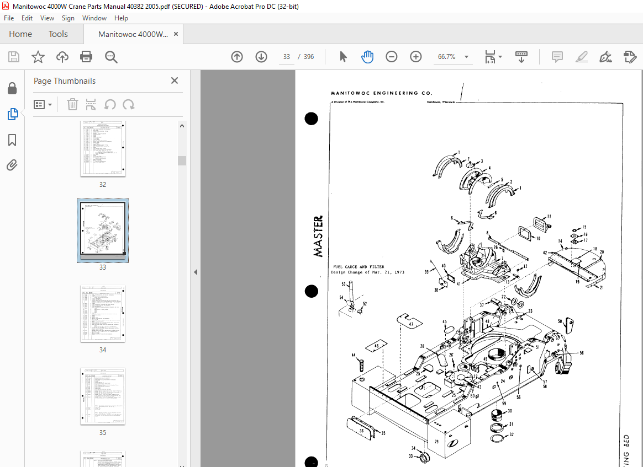Select page 32 thumbnail
This screenshot has width=643, height=467.
pos(103,148)
